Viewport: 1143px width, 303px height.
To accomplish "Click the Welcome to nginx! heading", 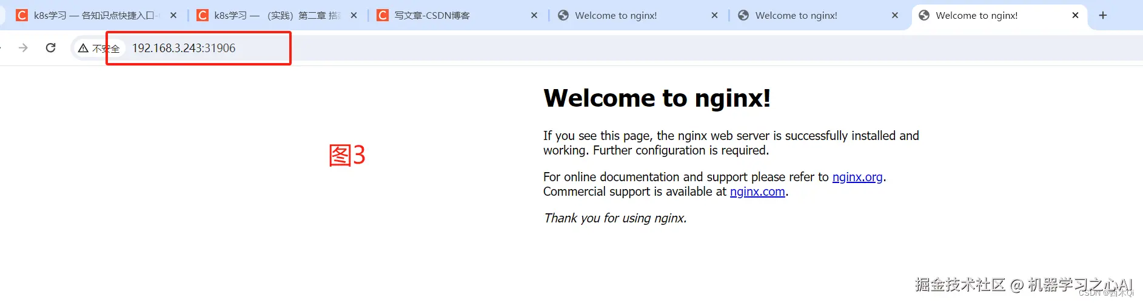I will [x=657, y=98].
